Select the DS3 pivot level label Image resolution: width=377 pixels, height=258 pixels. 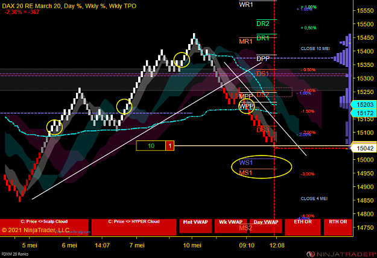(x=263, y=130)
